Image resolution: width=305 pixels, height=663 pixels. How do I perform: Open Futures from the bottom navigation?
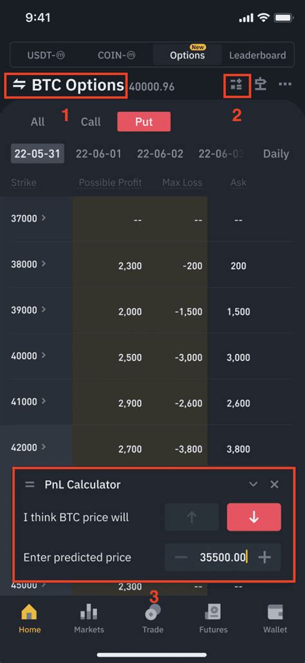(214, 618)
